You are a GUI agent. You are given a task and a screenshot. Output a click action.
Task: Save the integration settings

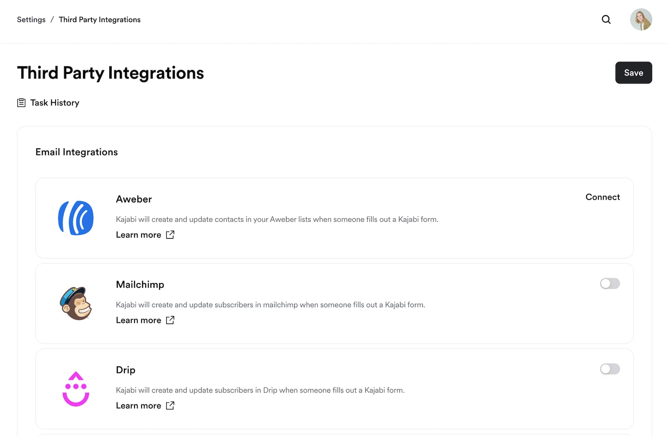[634, 73]
